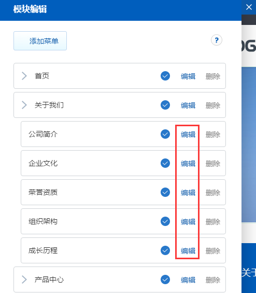Expand the 首页 menu chevron

tap(24, 76)
